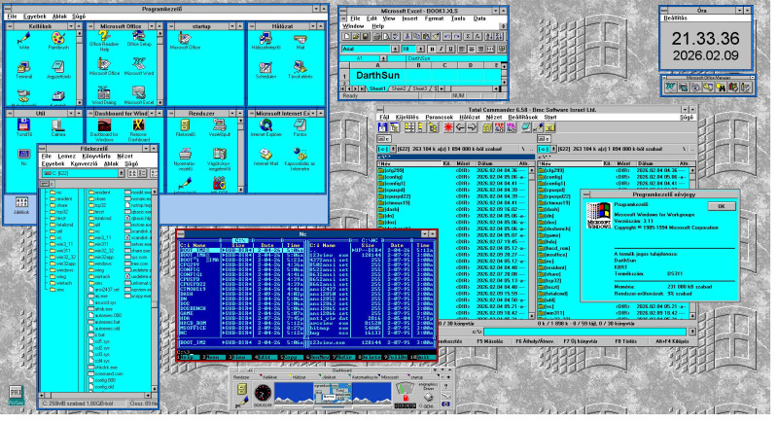The height and width of the screenshot is (422, 778).
Task: Select the Fontos icon in Internet Explorer group
Action: pos(301,128)
